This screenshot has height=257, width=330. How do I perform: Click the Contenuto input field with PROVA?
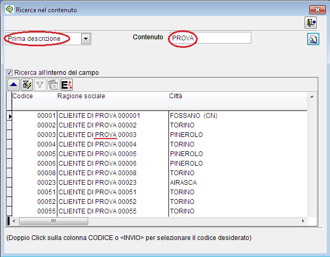(210, 38)
